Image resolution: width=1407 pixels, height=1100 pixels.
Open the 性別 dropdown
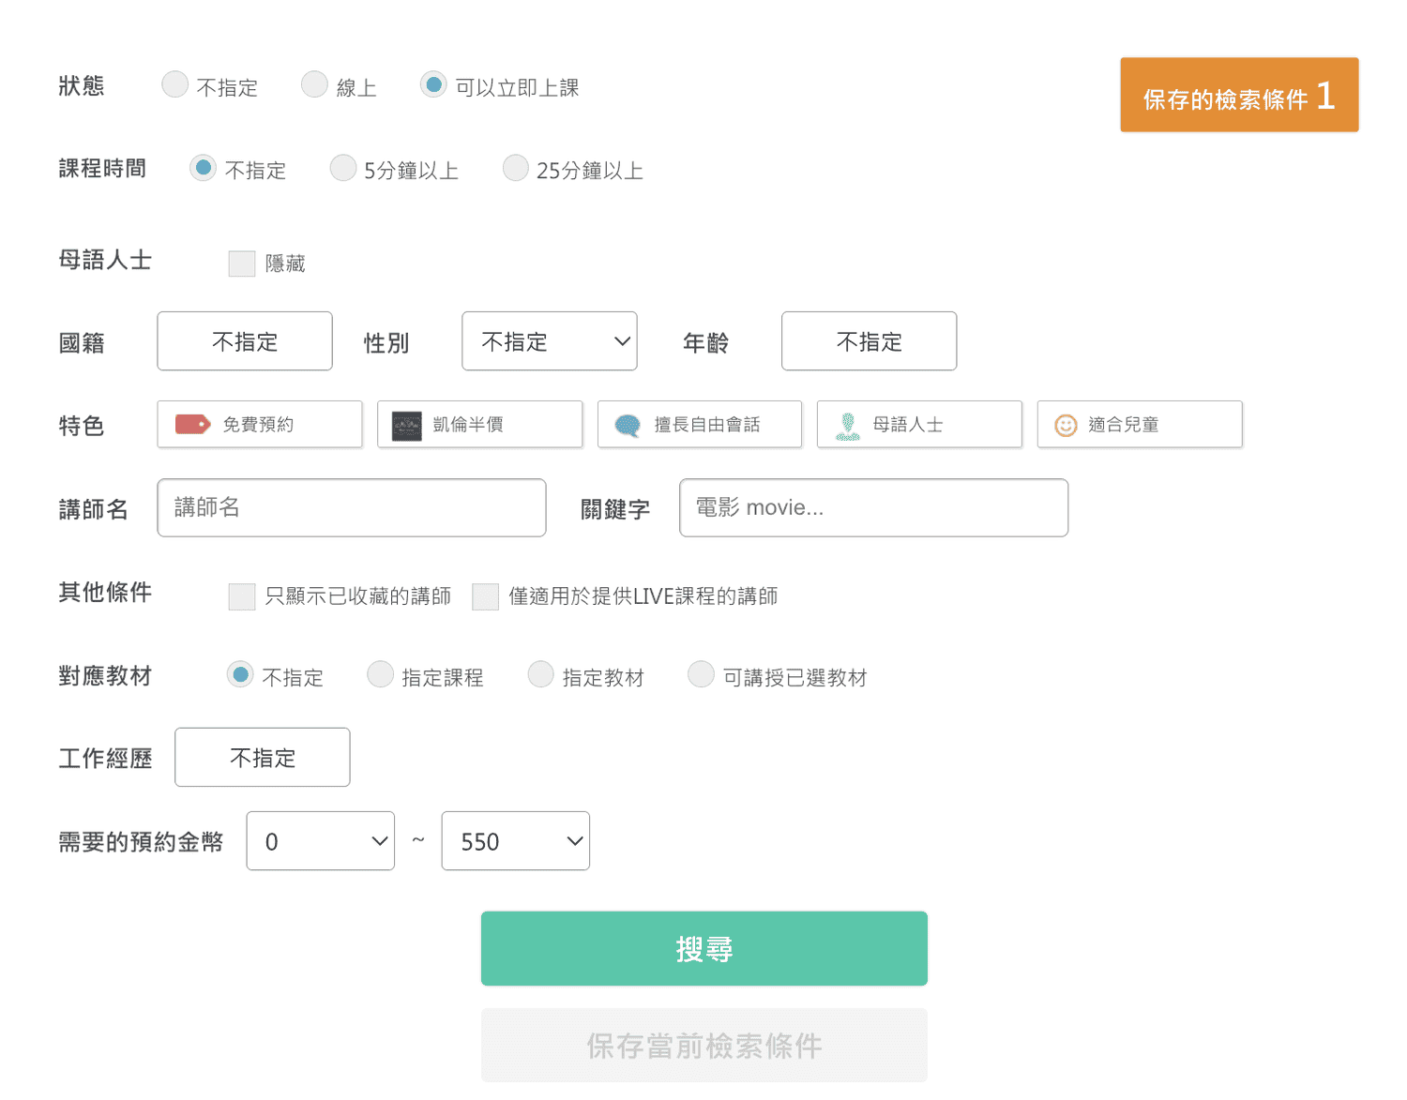click(x=550, y=341)
